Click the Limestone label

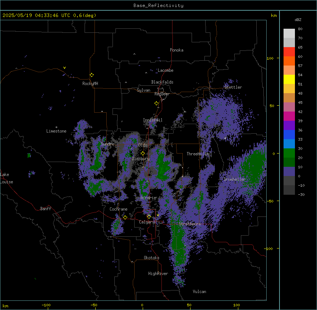pos(56,131)
